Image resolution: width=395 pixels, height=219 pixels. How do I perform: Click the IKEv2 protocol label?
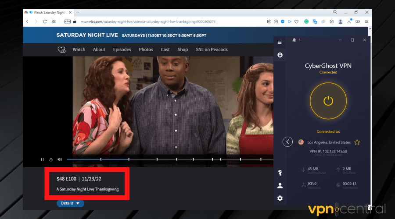(x=312, y=184)
